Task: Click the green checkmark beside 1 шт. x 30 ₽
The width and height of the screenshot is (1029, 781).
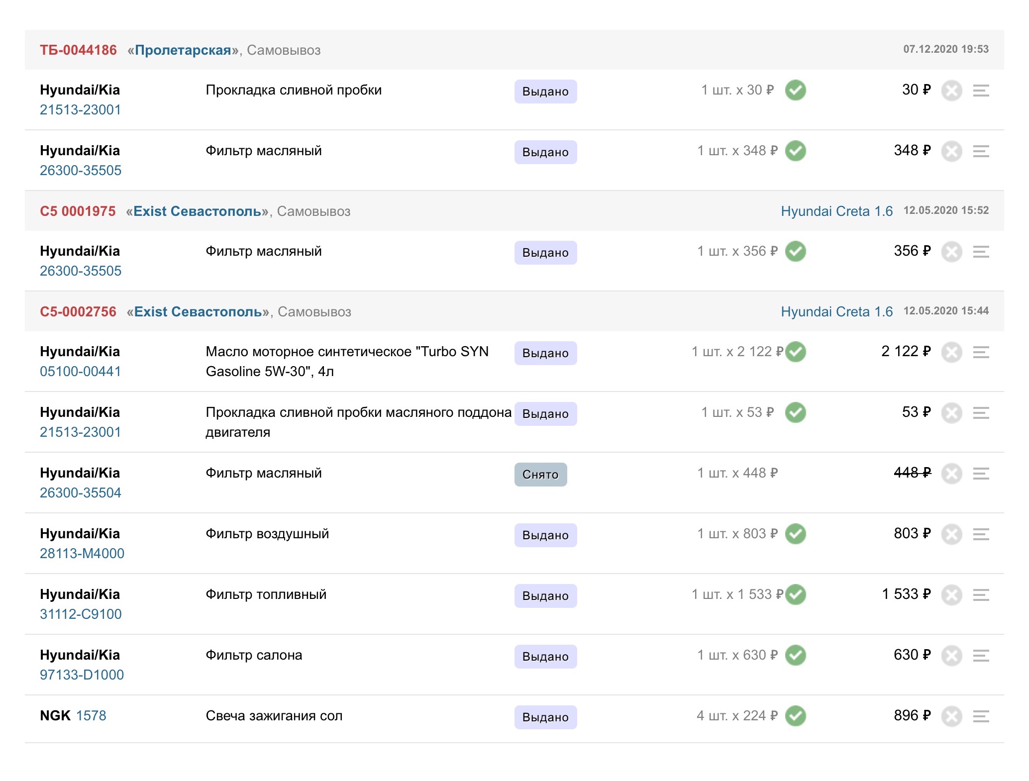Action: [x=796, y=90]
